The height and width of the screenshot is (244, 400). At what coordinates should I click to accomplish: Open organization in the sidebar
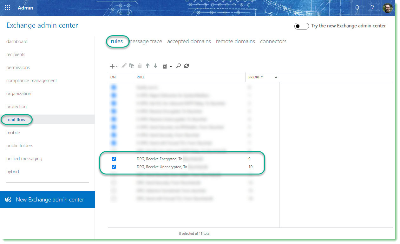(19, 94)
